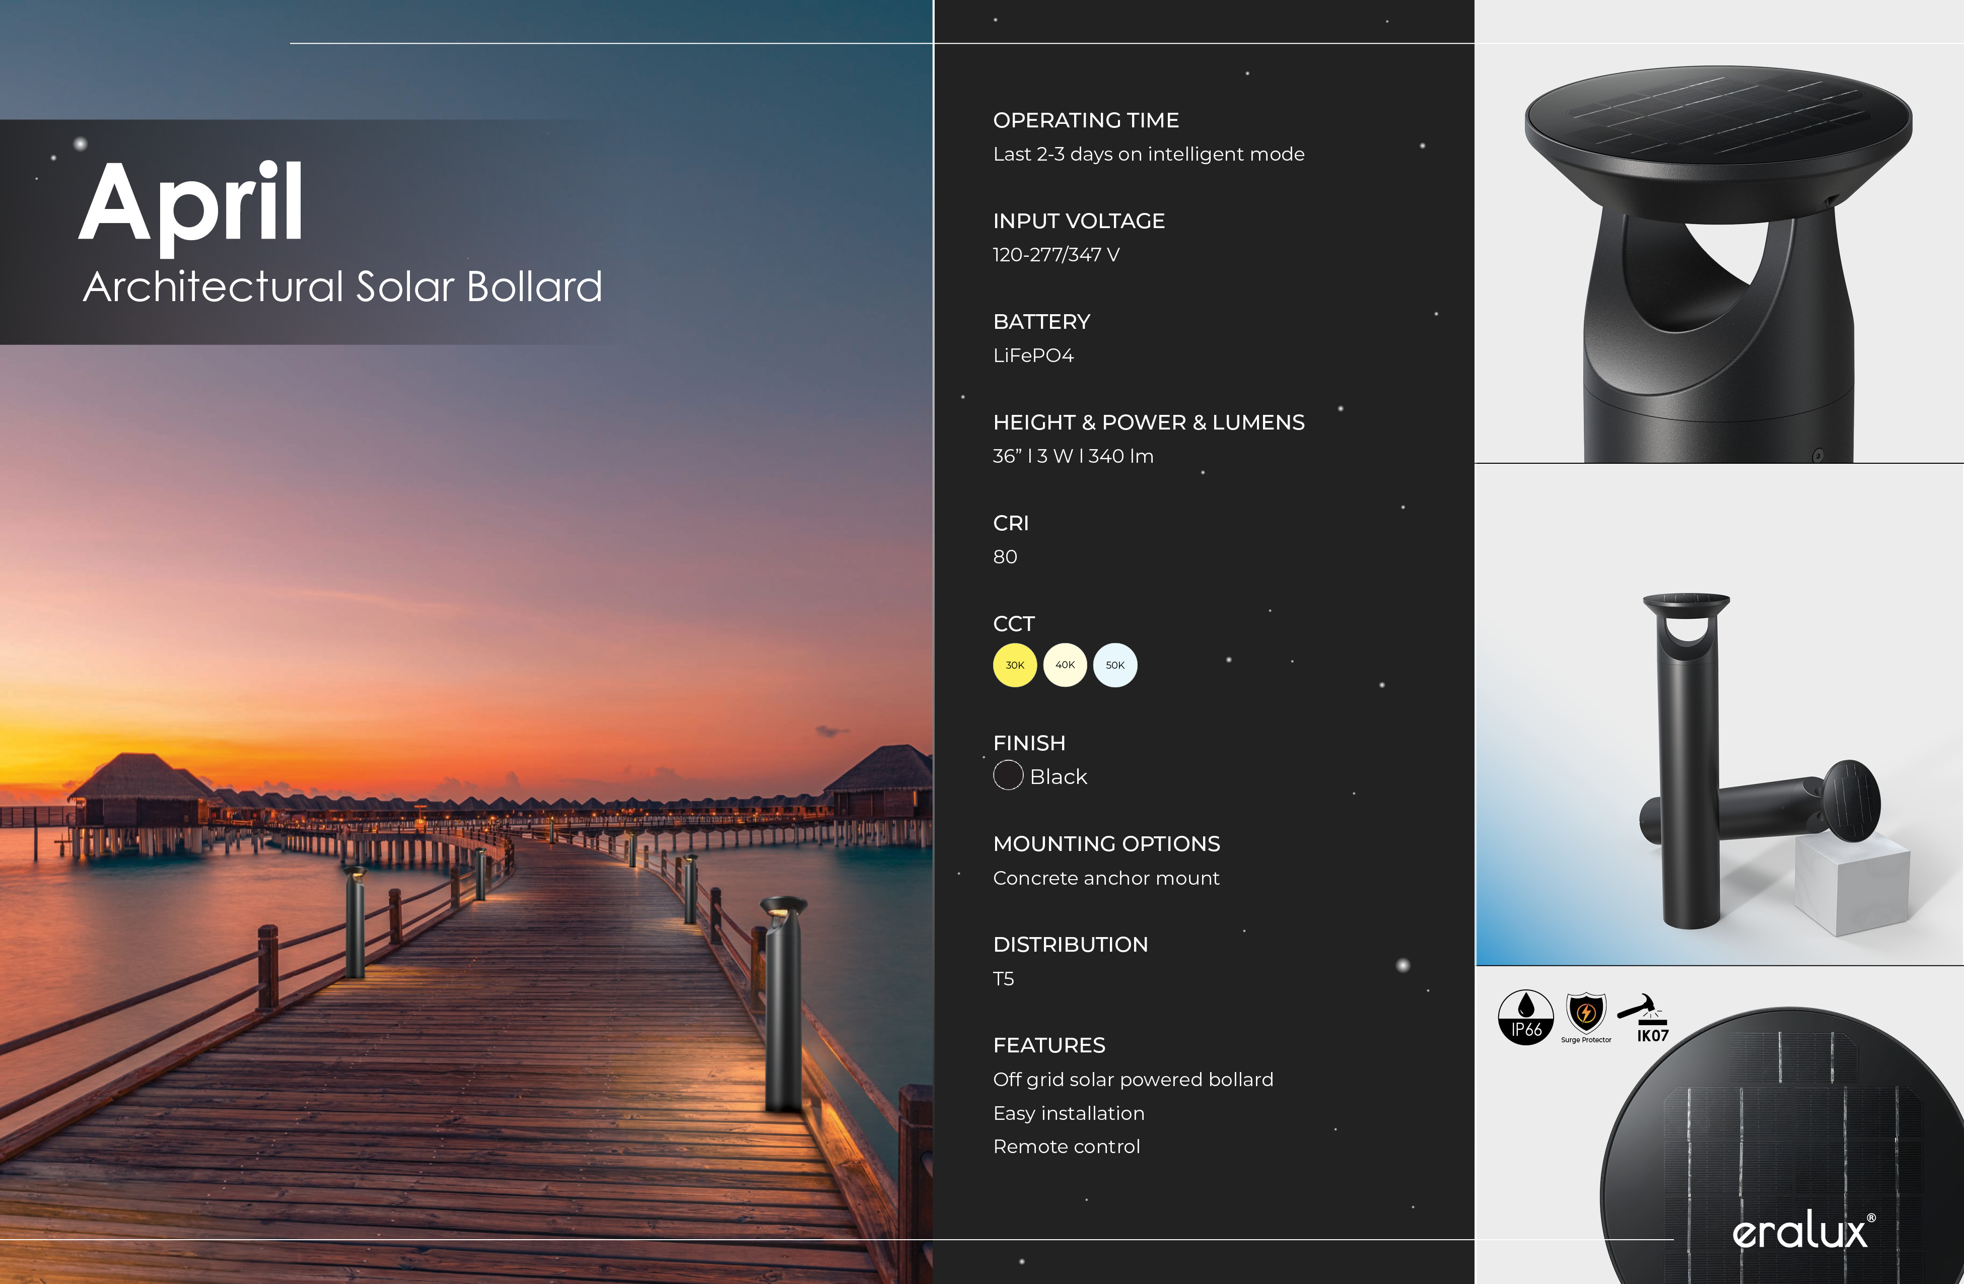Screen dimensions: 1964x1284
Task: Open the round solar panel top image
Action: (1782, 1146)
